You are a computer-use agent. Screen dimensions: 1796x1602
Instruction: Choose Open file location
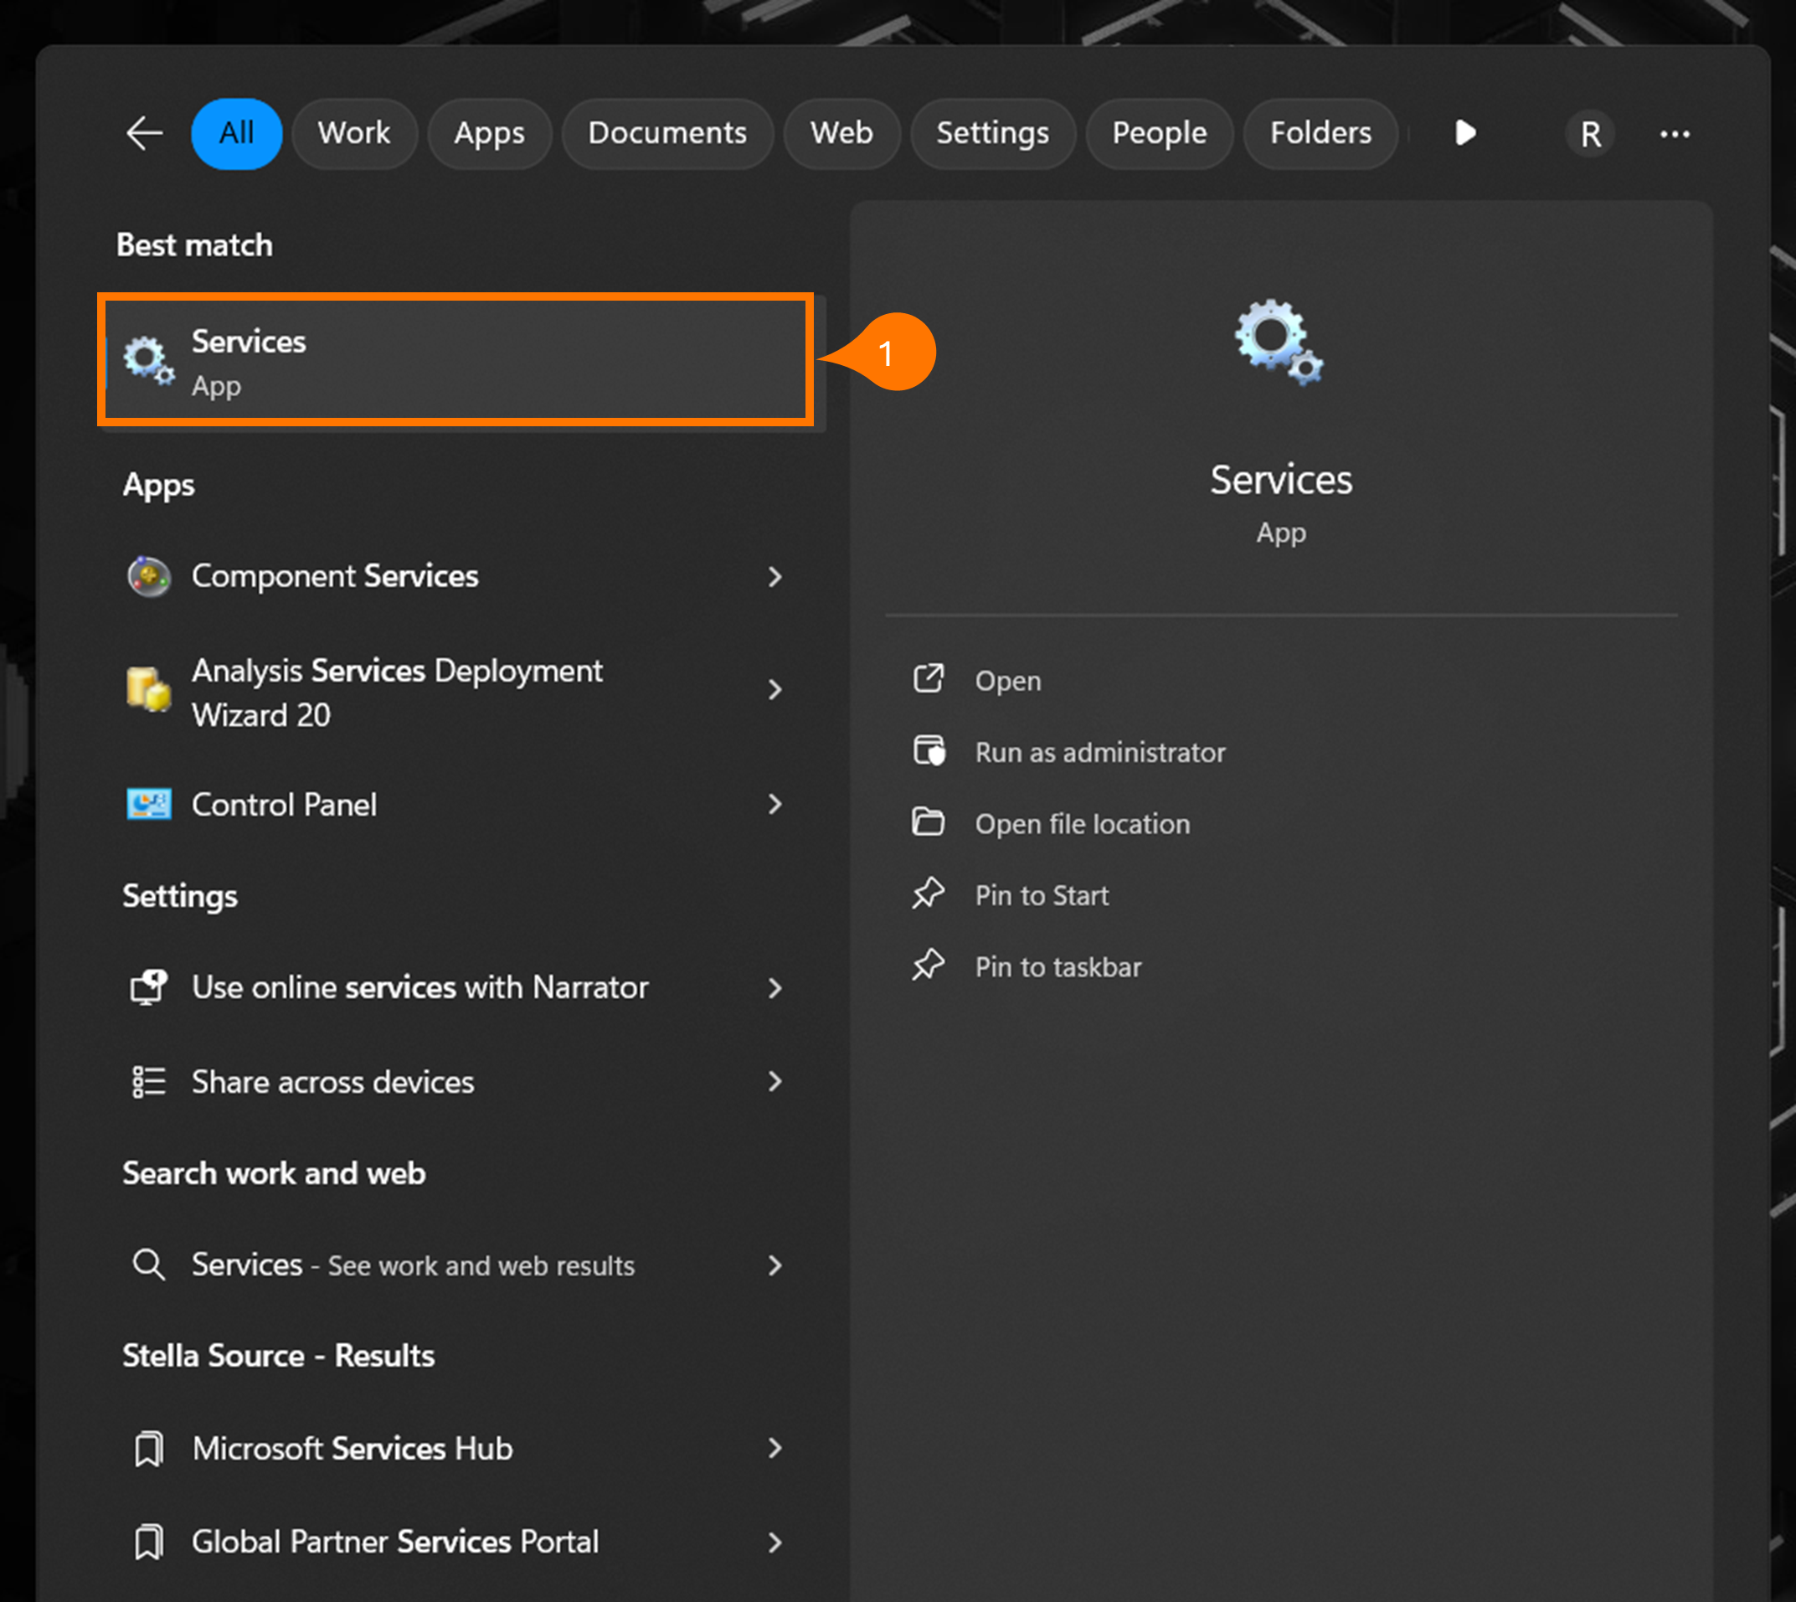coord(1083,824)
